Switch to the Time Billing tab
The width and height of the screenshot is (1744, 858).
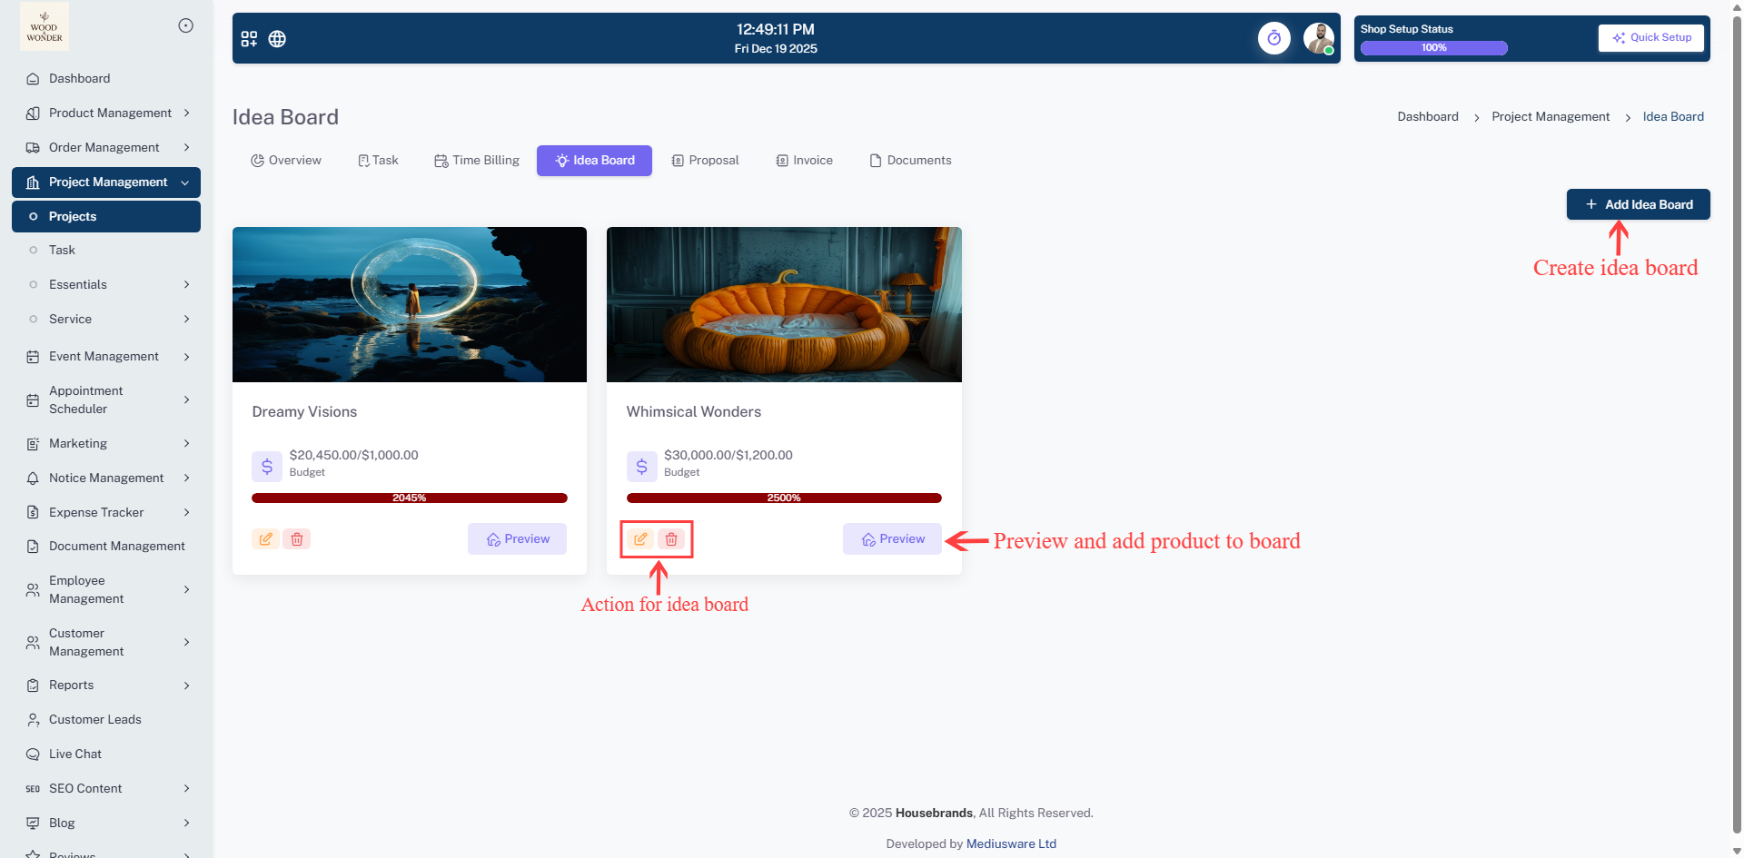[x=477, y=161]
